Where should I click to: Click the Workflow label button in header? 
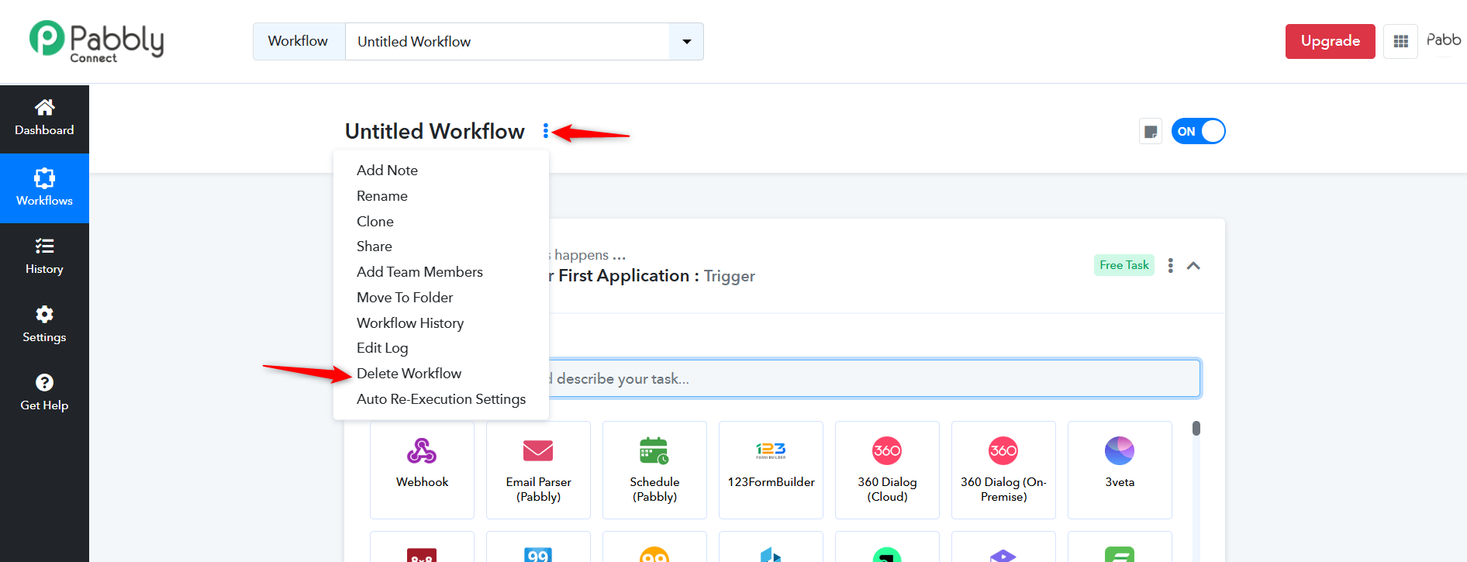point(299,42)
